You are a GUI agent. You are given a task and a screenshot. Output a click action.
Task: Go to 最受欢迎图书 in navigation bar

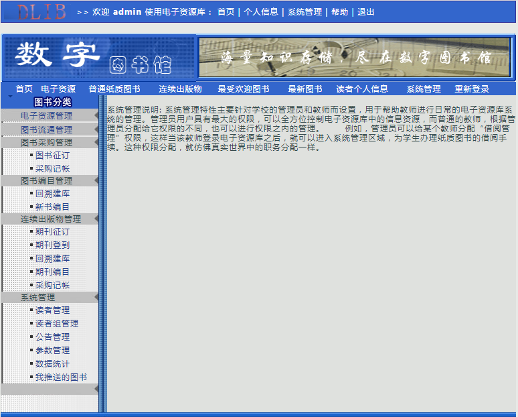pyautogui.click(x=243, y=88)
